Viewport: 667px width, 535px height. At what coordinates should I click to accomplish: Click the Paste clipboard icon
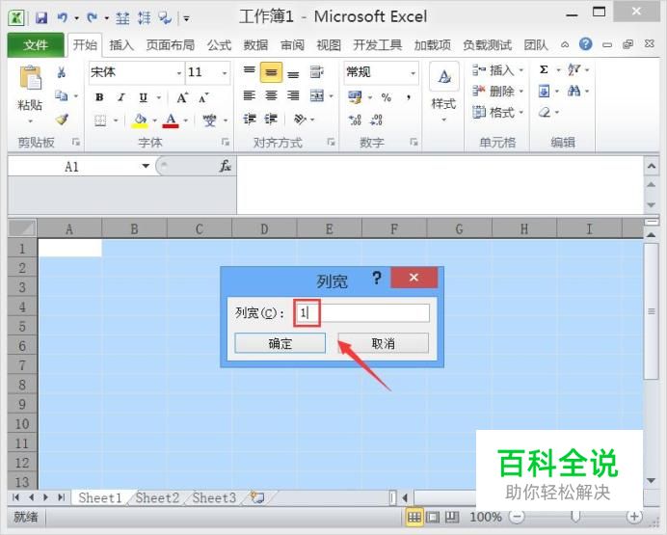pyautogui.click(x=30, y=78)
